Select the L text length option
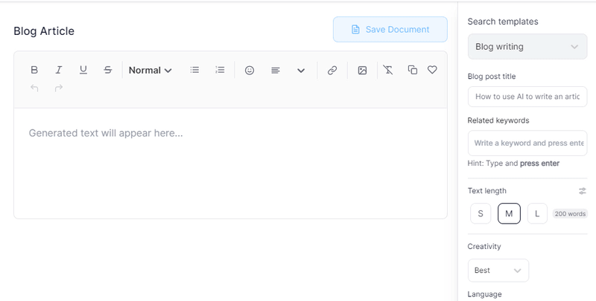Screen dimensions: 596x301 [537, 214]
